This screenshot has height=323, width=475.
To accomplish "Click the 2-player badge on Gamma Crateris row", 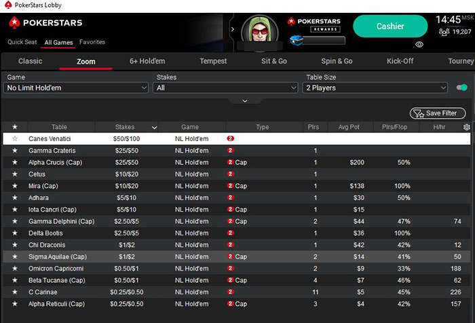I will point(230,150).
